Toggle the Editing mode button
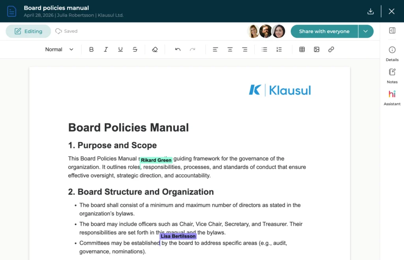 click(x=28, y=31)
